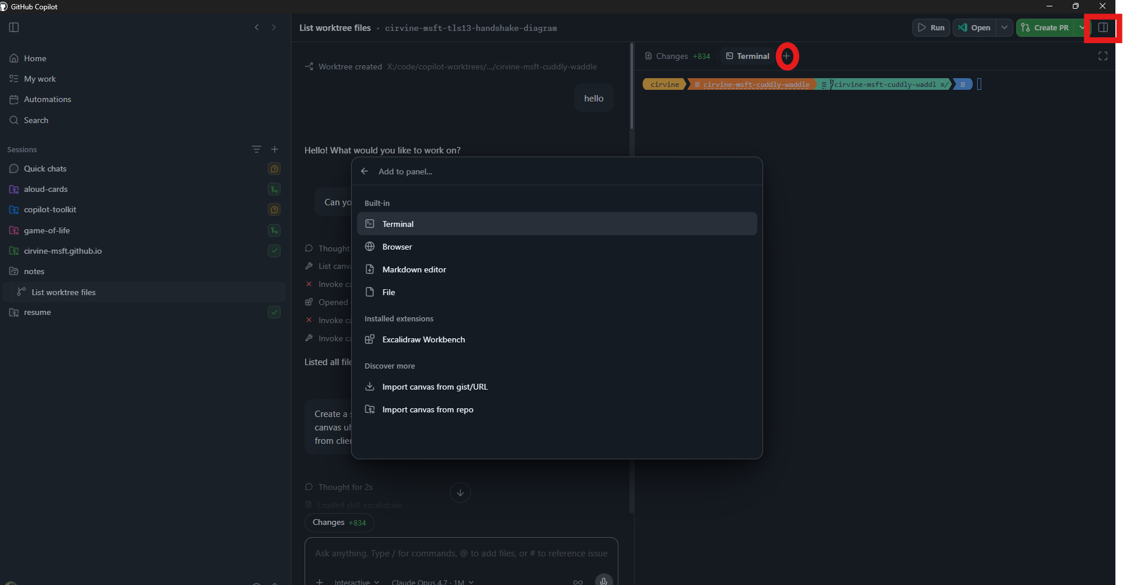Start voice input with microphone button
Viewport: 1123px width, 585px height.
pyautogui.click(x=604, y=581)
